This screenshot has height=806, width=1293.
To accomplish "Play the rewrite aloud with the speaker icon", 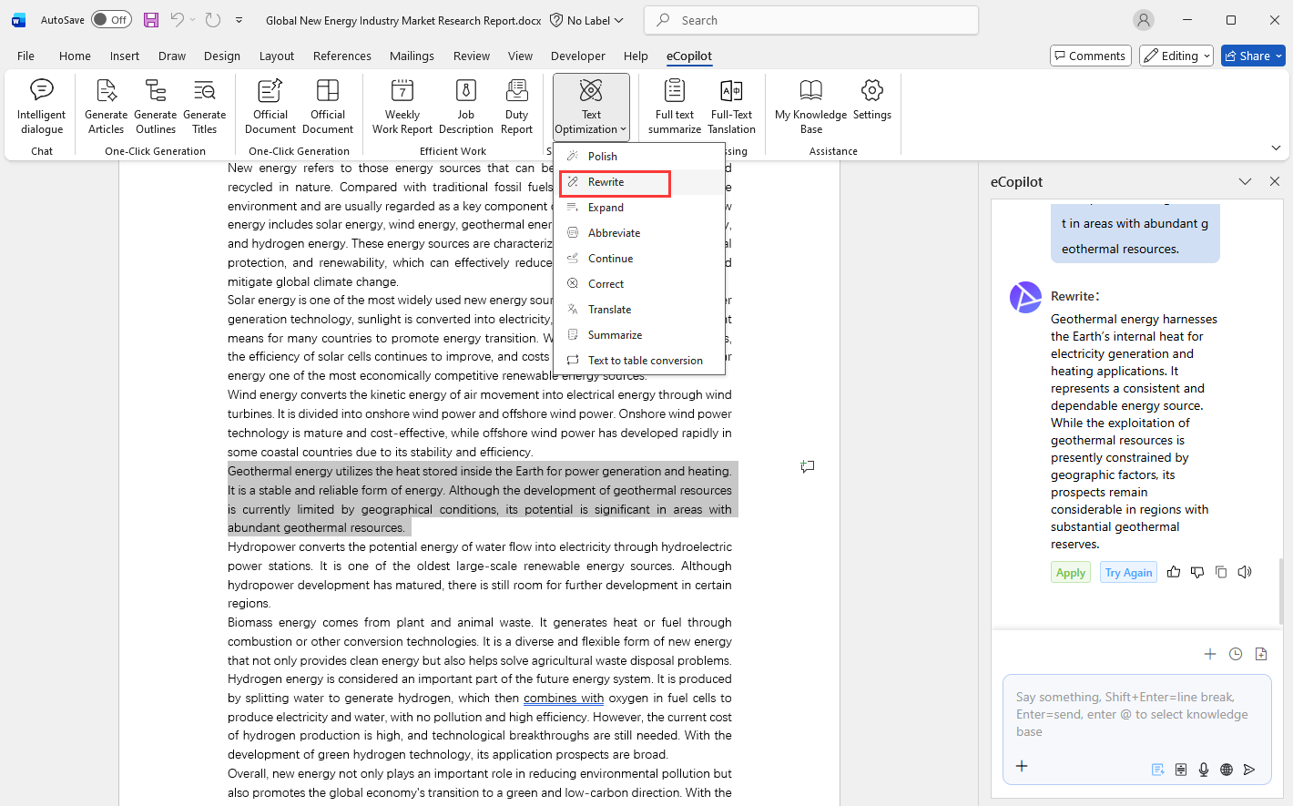I will tap(1245, 572).
